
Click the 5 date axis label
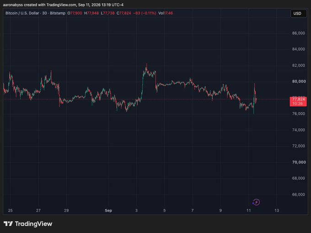pos(165,211)
